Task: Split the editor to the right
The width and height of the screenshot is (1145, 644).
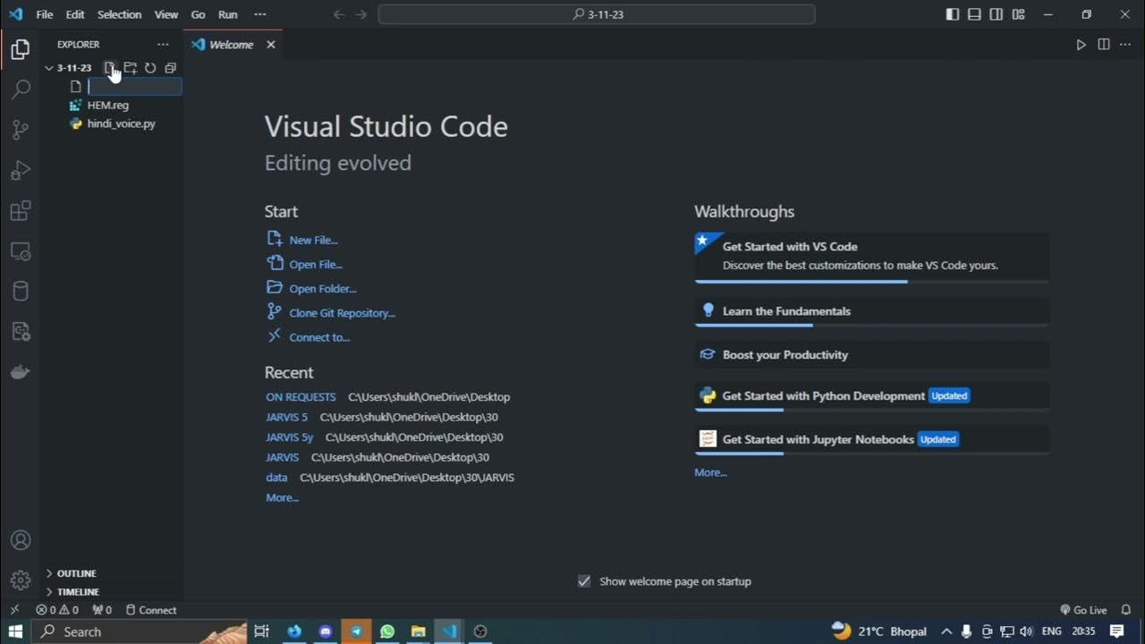Action: click(1104, 44)
